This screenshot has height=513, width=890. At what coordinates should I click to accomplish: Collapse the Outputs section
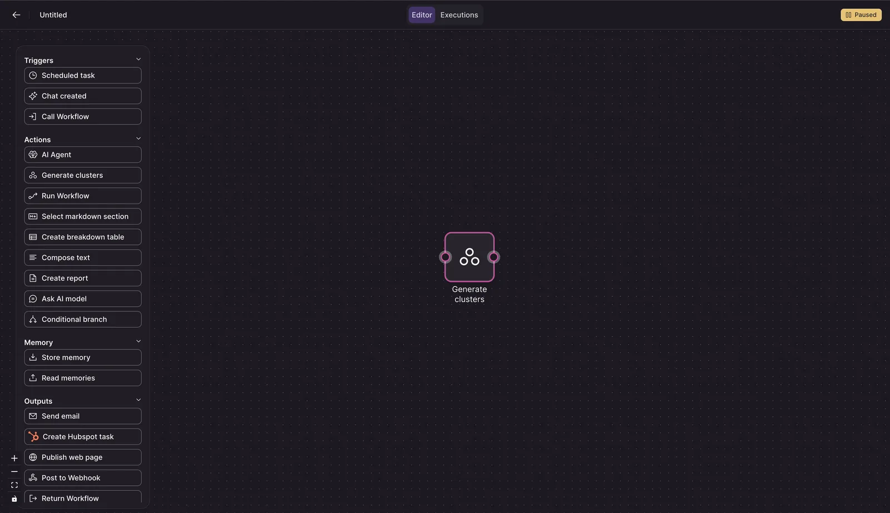pos(139,400)
